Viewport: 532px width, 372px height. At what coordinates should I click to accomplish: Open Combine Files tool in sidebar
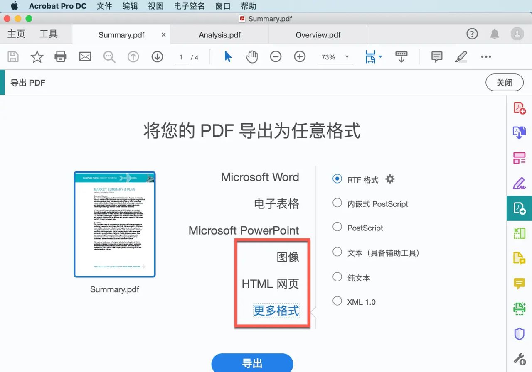click(520, 133)
